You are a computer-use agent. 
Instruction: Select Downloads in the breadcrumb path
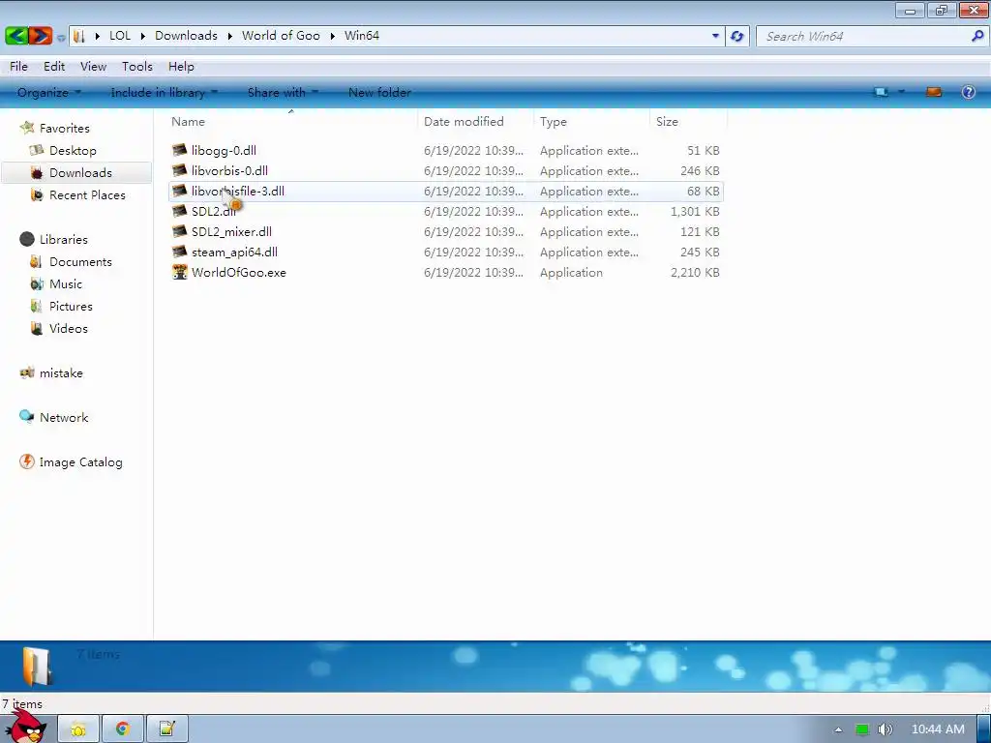186,36
